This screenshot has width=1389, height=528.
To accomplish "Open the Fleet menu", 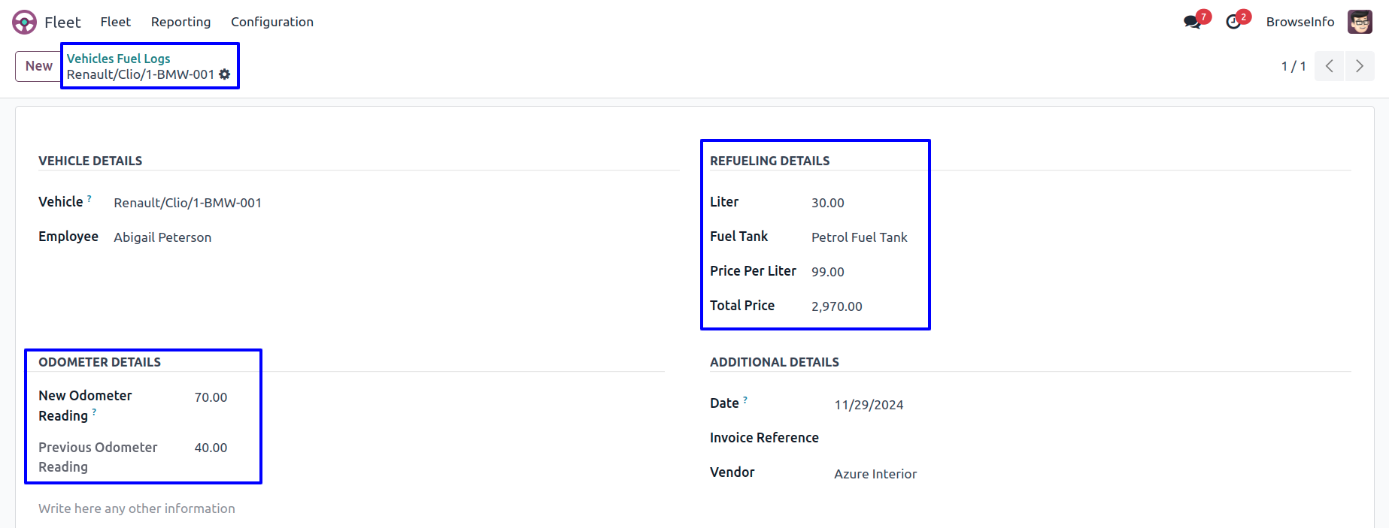I will tap(115, 22).
